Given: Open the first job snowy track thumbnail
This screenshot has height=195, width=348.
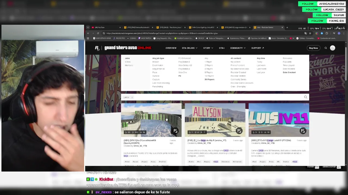Looking at the screenshot, I should pos(151,120).
